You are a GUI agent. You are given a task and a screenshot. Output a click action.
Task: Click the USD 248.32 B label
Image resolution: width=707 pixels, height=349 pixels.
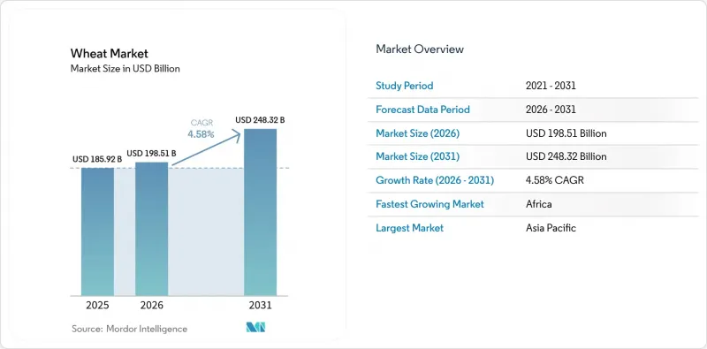(260, 120)
